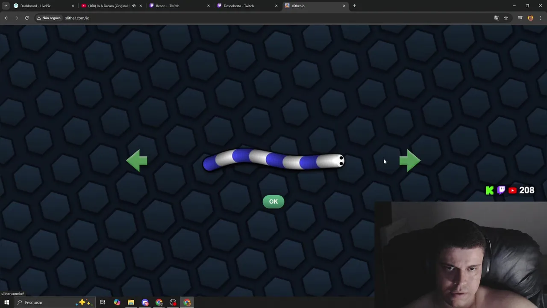Open the media controls icon
Screen dimensions: 547x308
click(520, 18)
